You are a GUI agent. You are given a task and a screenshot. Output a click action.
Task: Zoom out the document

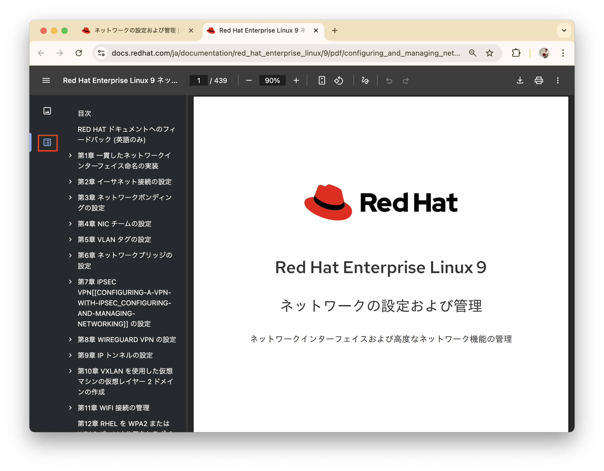pyautogui.click(x=249, y=81)
